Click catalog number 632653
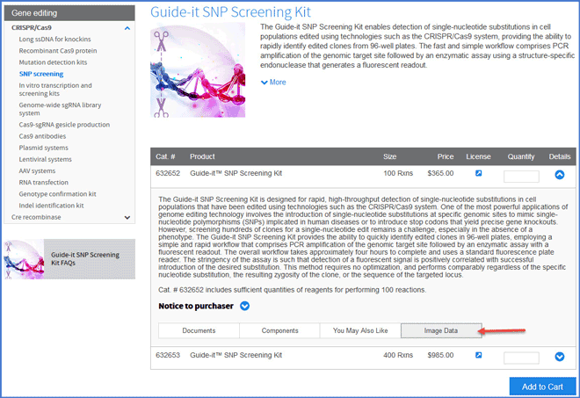The image size is (580, 398). click(168, 355)
